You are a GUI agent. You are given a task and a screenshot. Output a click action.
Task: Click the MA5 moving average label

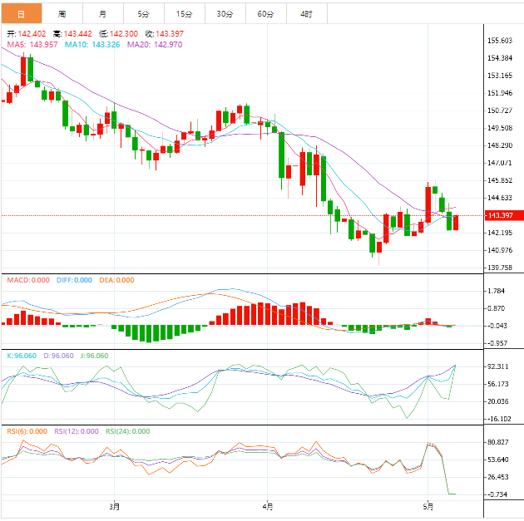pos(32,44)
